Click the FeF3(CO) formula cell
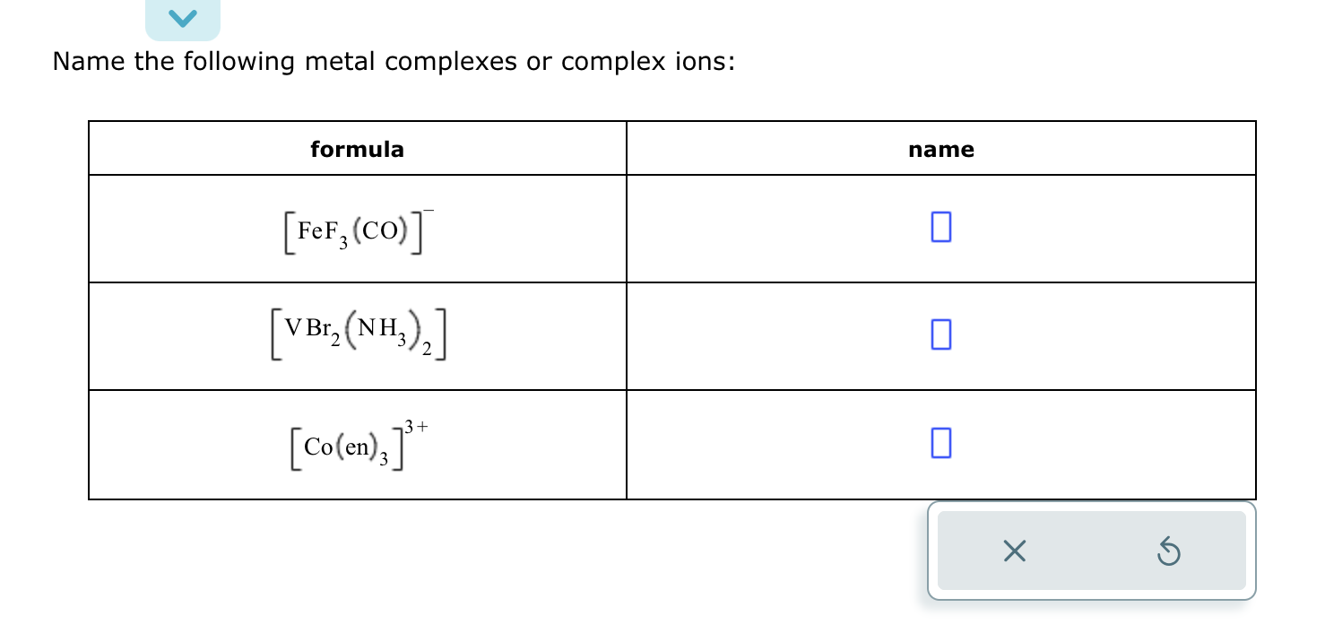The height and width of the screenshot is (642, 1325). 357,229
